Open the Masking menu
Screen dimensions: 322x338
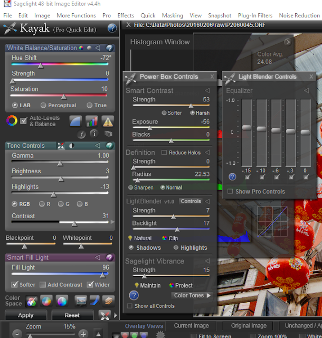pos(173,15)
